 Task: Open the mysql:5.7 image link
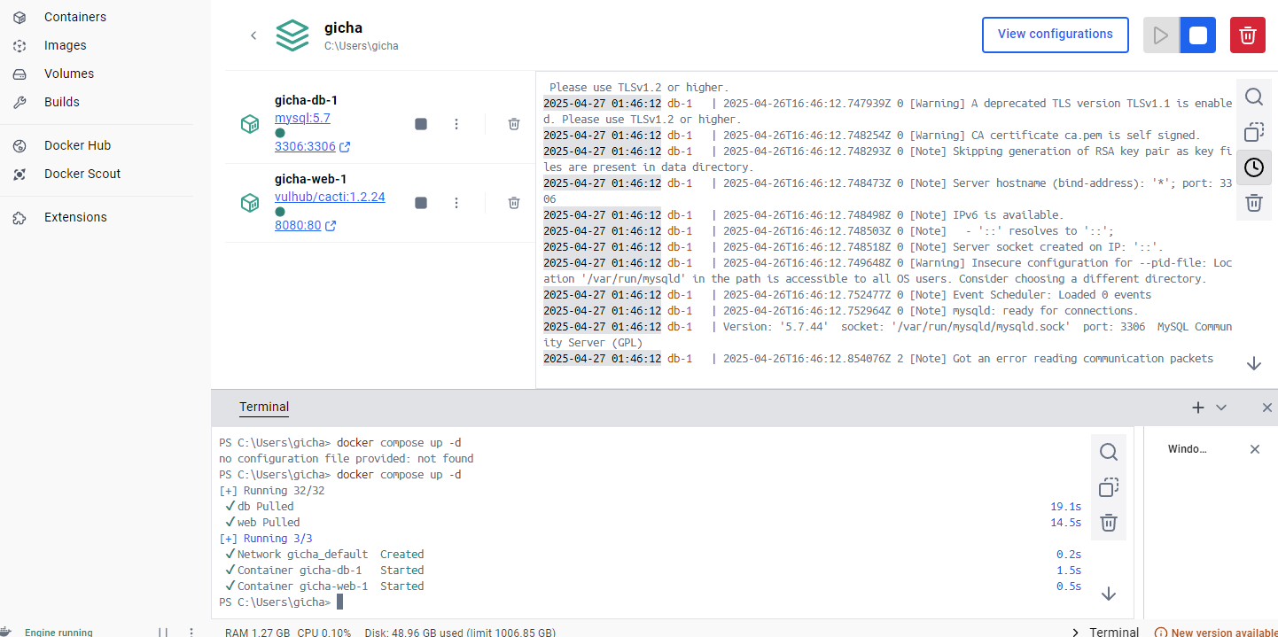tap(302, 118)
